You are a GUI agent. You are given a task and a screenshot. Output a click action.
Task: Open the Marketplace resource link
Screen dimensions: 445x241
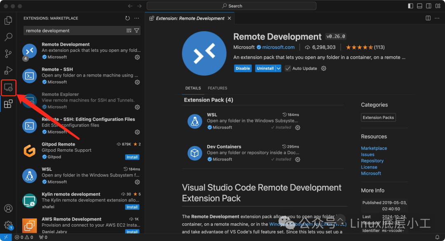pyautogui.click(x=374, y=148)
